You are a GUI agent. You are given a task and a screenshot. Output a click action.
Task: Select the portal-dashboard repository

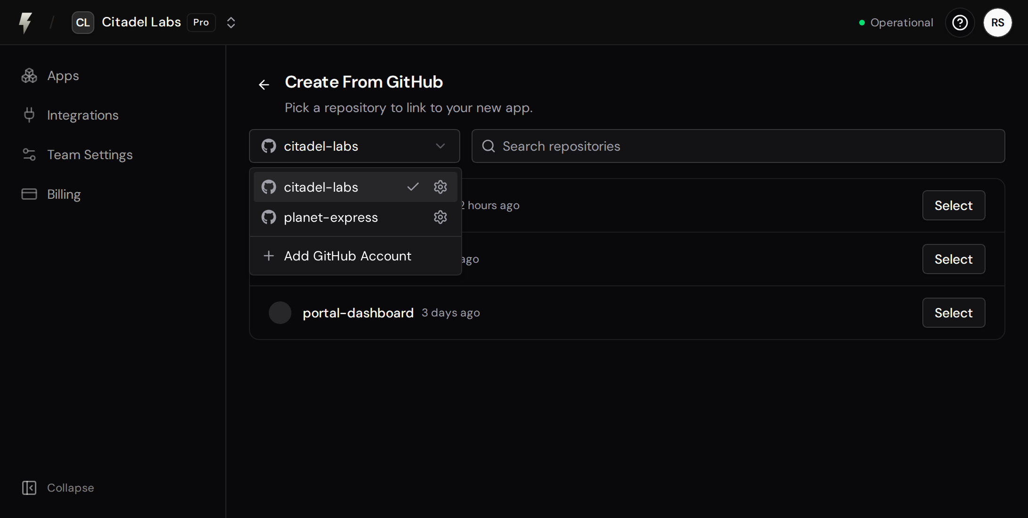pos(953,313)
